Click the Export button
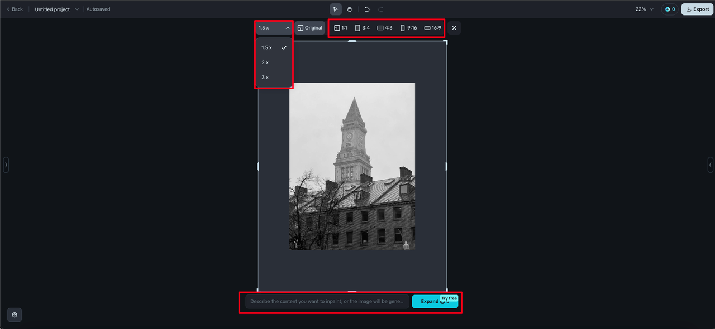The height and width of the screenshot is (329, 715). tap(698, 9)
